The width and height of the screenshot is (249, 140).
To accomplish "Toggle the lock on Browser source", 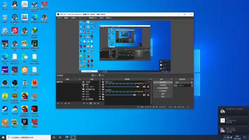I will 103,82.
